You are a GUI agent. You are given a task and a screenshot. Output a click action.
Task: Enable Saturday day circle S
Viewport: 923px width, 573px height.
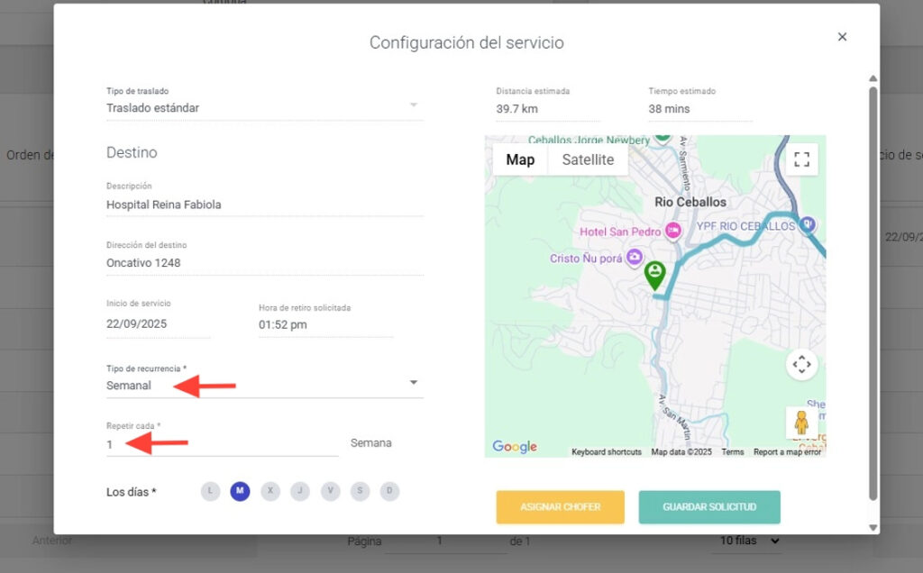coord(360,491)
